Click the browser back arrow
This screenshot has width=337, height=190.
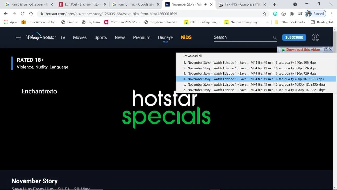click(6, 14)
